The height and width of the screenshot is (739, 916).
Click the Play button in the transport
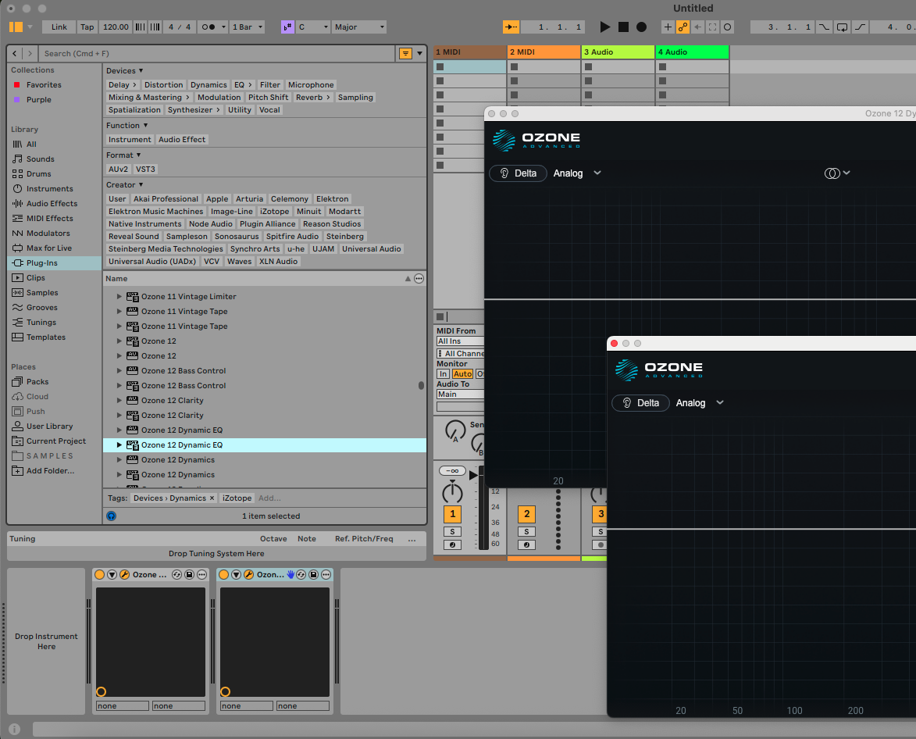click(x=604, y=27)
